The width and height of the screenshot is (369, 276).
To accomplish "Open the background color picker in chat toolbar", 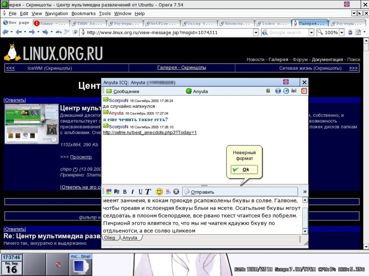I will point(109,192).
